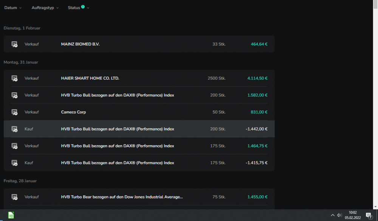Click the 4.114,50 € sale amount
The height and width of the screenshot is (221, 378).
[x=257, y=78]
